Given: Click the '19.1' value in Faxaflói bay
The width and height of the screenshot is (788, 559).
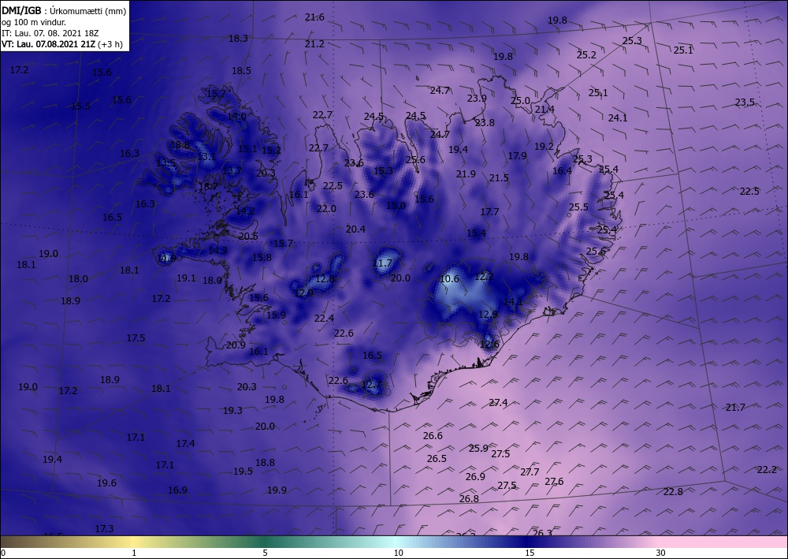Looking at the screenshot, I should pos(186,278).
